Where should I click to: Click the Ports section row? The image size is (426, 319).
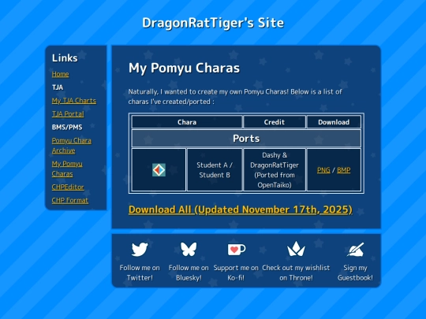click(246, 139)
